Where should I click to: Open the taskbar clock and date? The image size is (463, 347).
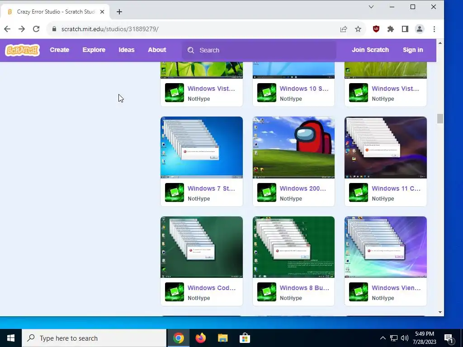(x=424, y=338)
